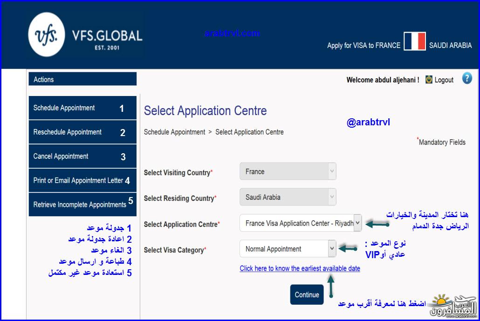Viewport: 480px width, 321px height.
Task: Expand the Select Application Centre dropdown
Action: (300, 223)
